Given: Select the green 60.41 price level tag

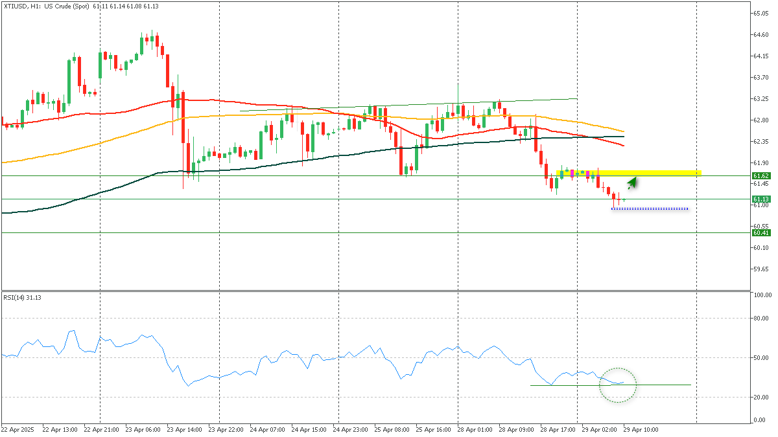Looking at the screenshot, I should coord(761,232).
